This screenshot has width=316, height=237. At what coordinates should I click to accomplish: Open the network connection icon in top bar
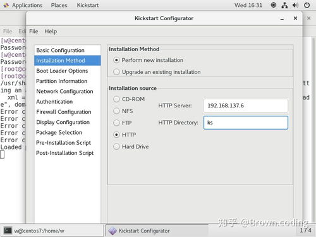284,5
